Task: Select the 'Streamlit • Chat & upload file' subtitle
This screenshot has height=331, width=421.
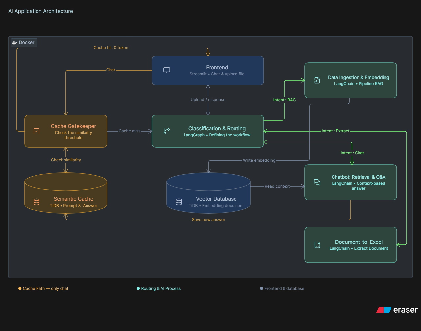Action: click(x=217, y=74)
